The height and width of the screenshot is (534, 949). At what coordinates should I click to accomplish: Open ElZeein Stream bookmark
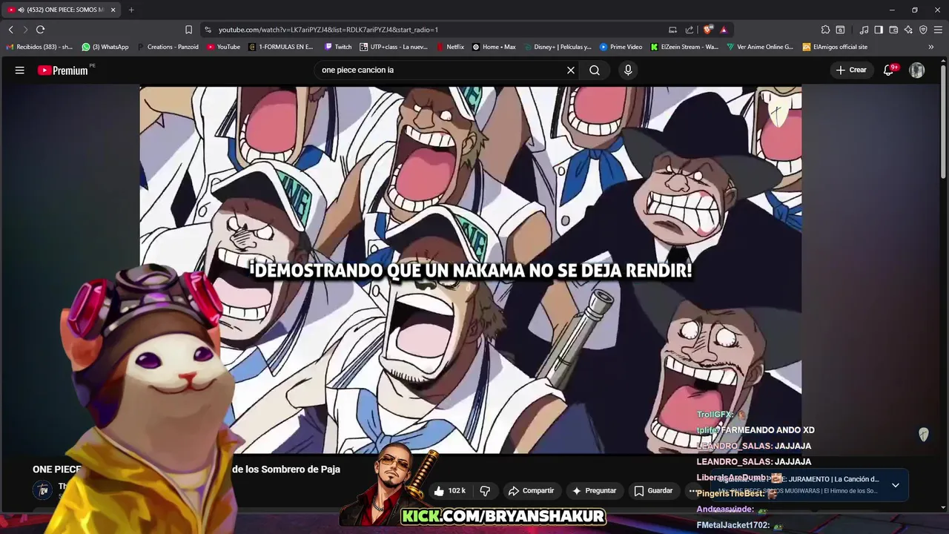(685, 47)
